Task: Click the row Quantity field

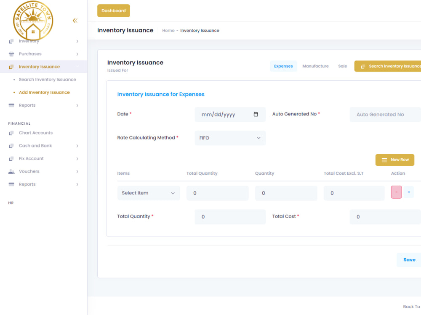Action: pyautogui.click(x=286, y=193)
